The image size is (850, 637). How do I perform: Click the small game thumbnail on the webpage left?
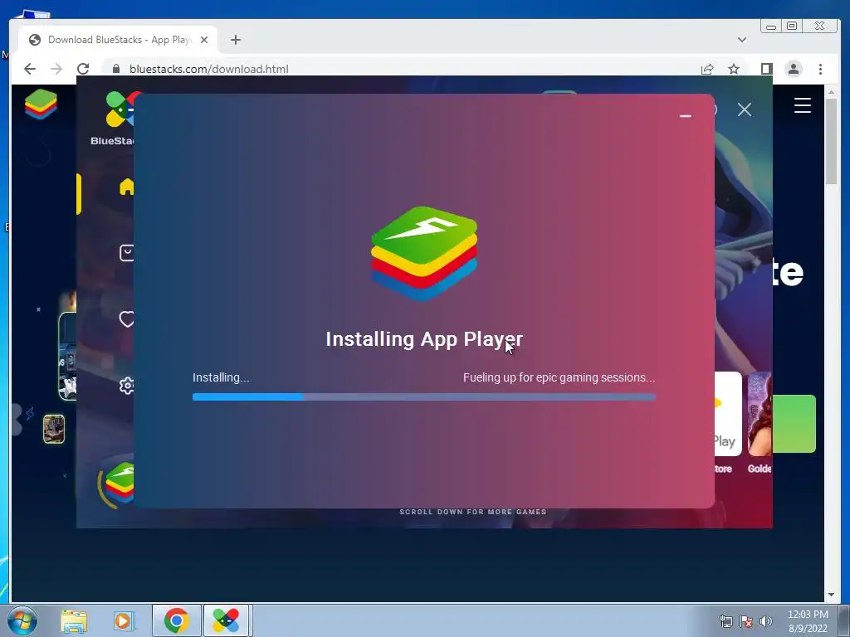coord(54,429)
